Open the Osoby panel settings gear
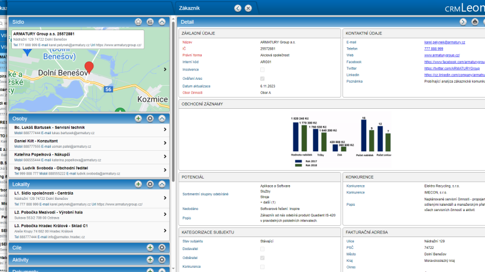485x272 pixels. point(150,118)
